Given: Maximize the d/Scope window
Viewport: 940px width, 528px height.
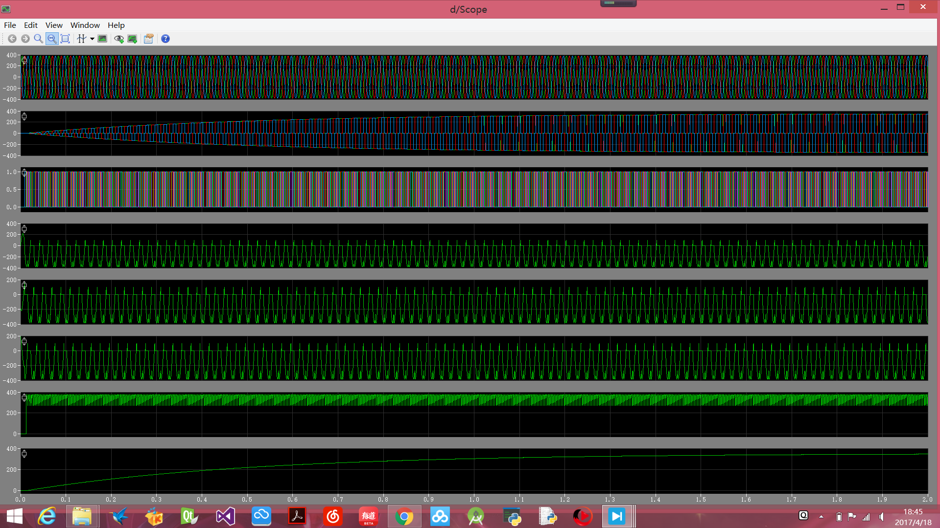Looking at the screenshot, I should 900,7.
